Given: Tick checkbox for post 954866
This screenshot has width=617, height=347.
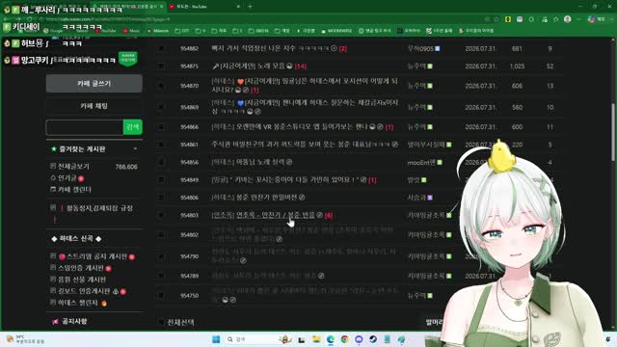Looking at the screenshot, I should point(161,126).
